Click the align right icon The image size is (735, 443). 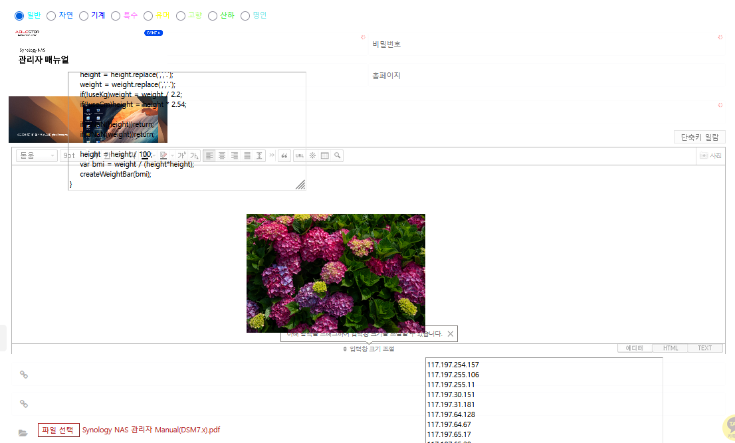point(235,155)
